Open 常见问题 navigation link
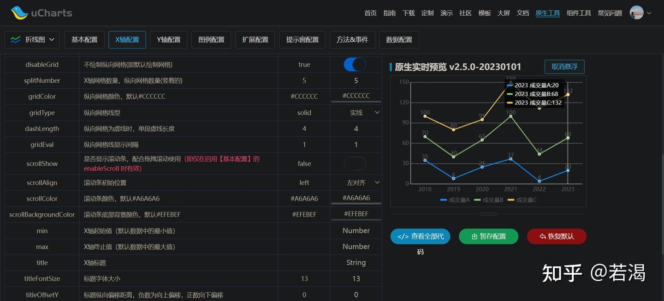 [x=610, y=13]
